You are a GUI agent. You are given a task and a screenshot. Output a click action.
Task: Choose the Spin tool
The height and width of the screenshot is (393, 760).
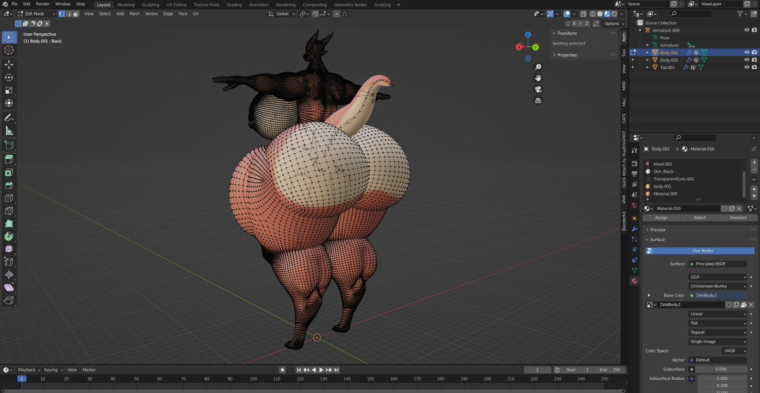pyautogui.click(x=9, y=236)
